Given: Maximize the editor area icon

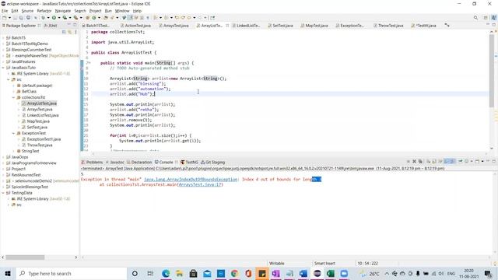Looking at the screenshot, I should pos(494,25).
